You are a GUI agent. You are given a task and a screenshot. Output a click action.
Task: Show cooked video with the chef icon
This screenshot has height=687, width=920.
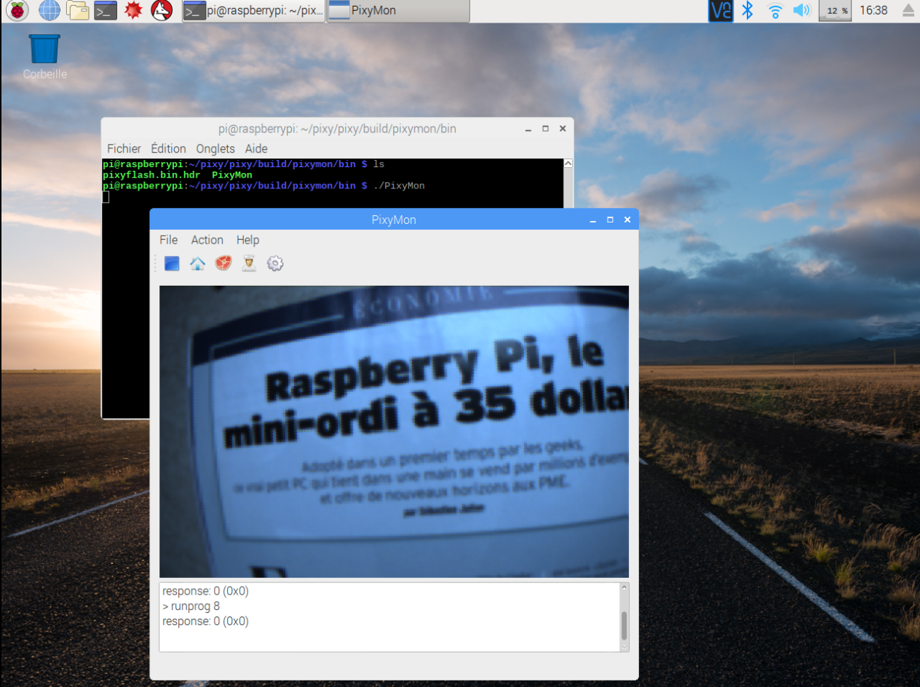[x=249, y=263]
